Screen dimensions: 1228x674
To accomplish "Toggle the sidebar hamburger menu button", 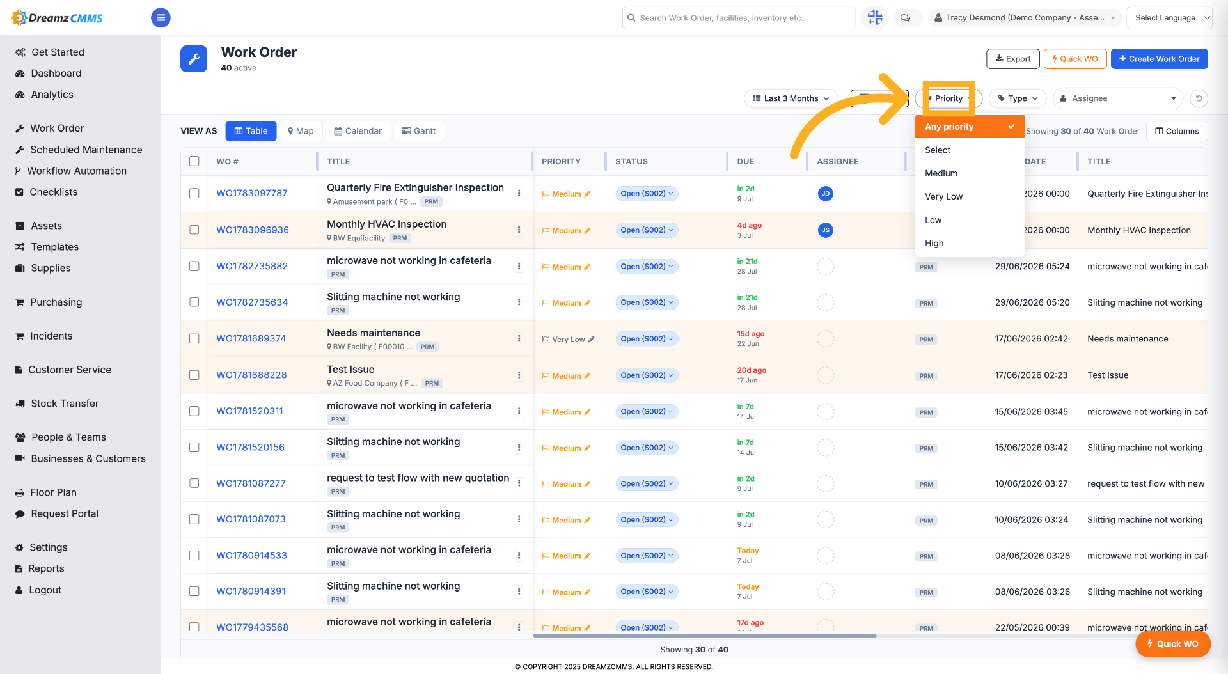I will (x=161, y=18).
